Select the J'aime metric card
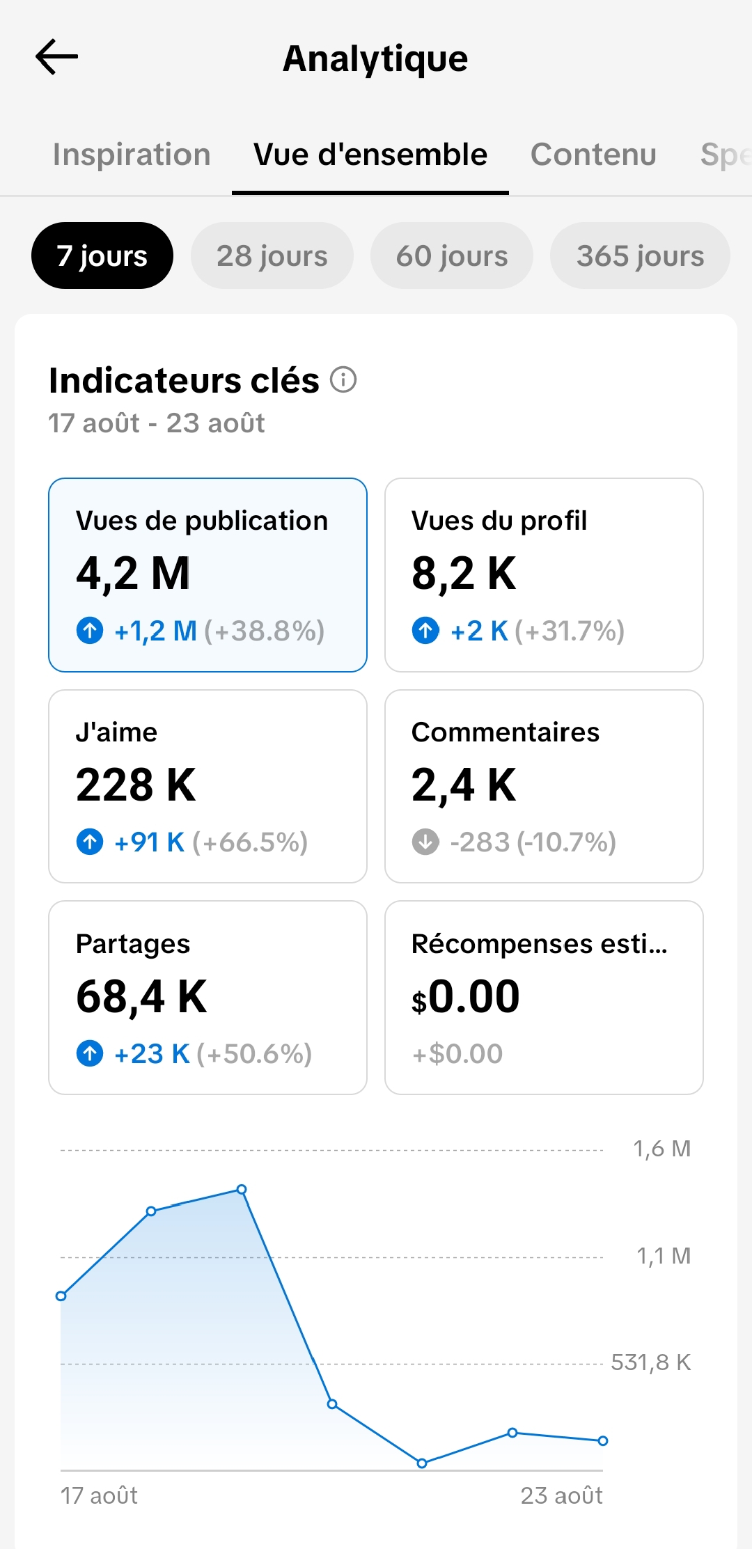Image resolution: width=752 pixels, height=1549 pixels. click(x=207, y=787)
